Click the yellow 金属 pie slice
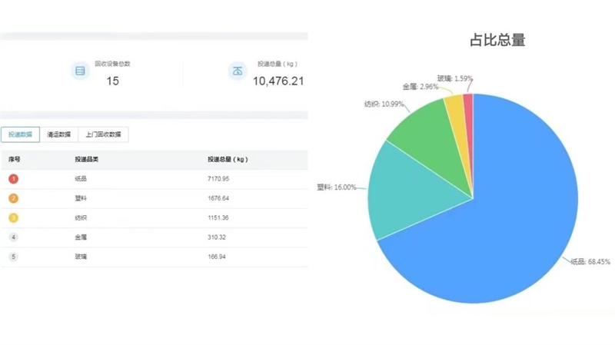Viewport: 615px width, 345px height. 457,111
